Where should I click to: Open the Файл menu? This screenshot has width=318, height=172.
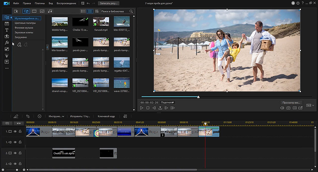16,3
